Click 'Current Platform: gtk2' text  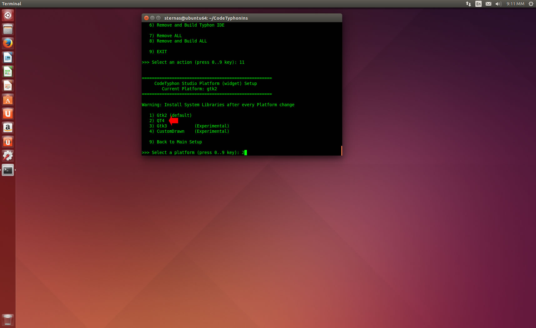pos(189,89)
